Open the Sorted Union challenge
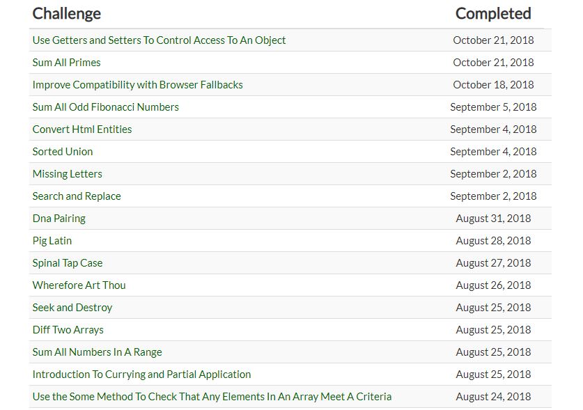This screenshot has height=410, width=583. (x=63, y=151)
